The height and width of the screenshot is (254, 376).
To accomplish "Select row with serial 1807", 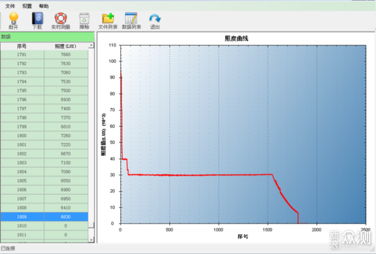I will point(44,199).
